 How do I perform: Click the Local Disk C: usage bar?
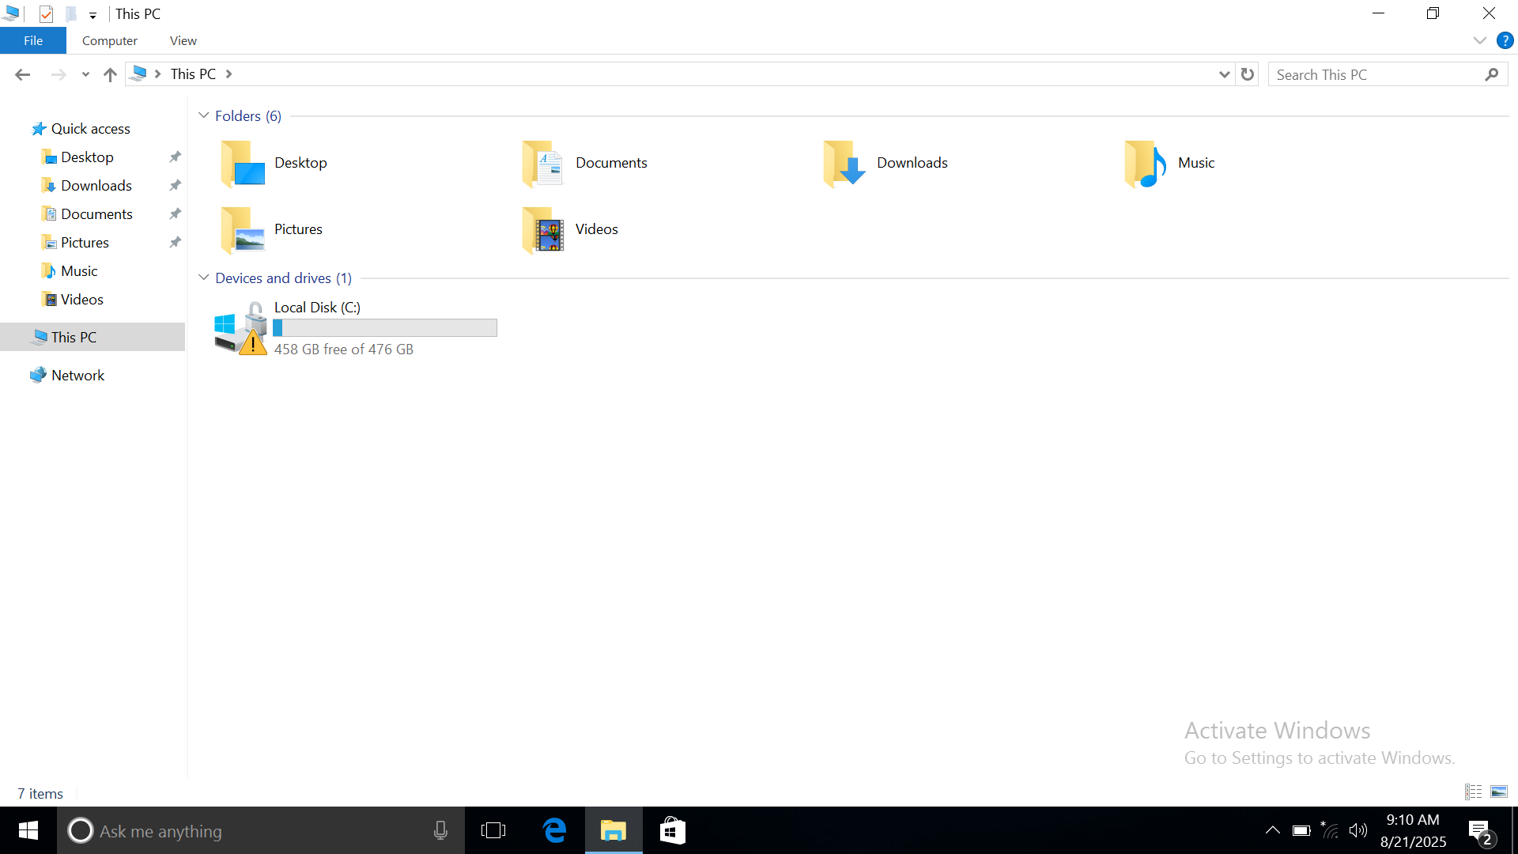point(385,327)
